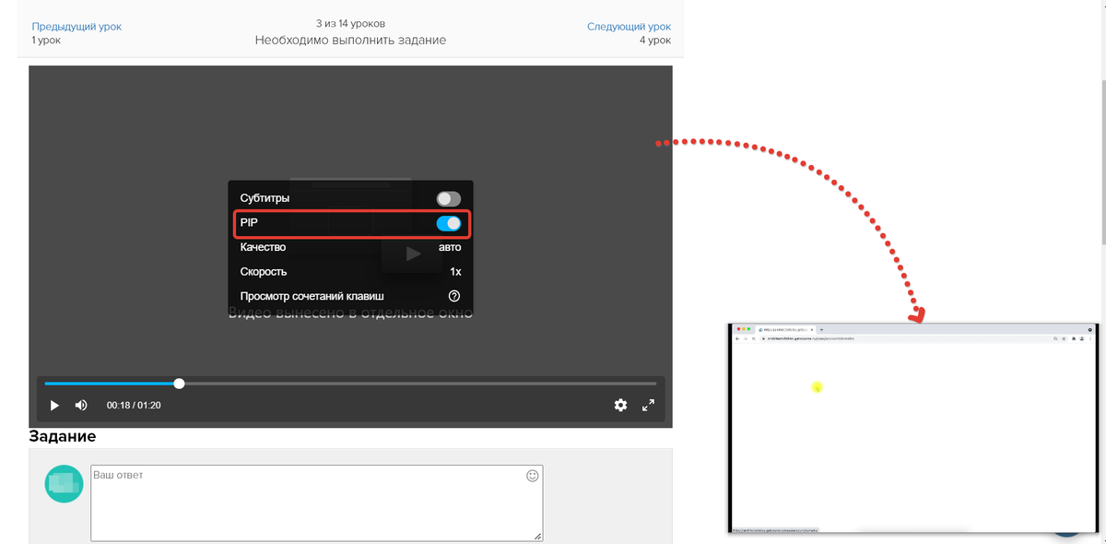Click the picture-in-picture video window
The image size is (1106, 544).
pyautogui.click(x=912, y=429)
